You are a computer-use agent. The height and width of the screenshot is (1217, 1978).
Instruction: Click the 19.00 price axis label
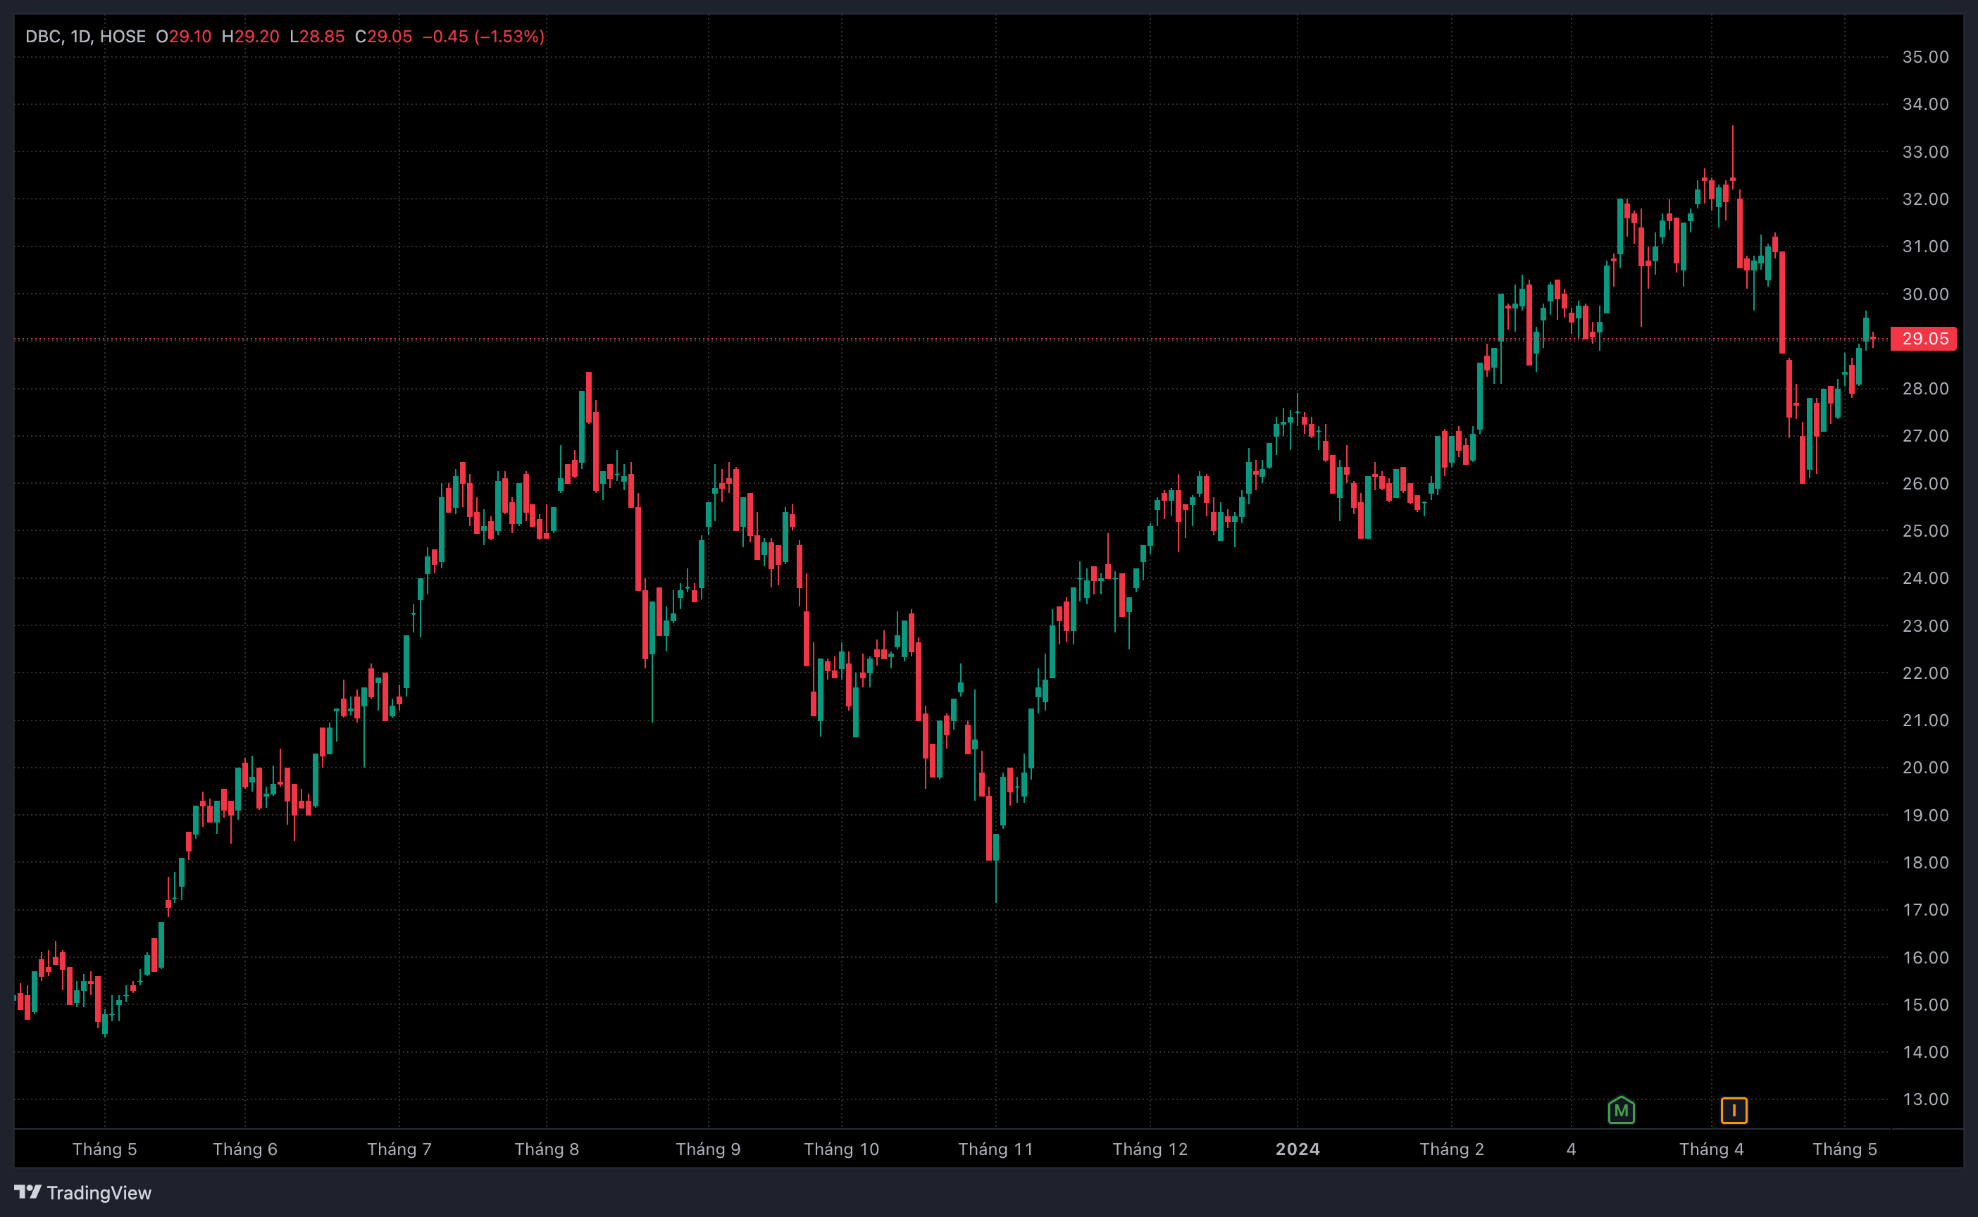pos(1925,815)
